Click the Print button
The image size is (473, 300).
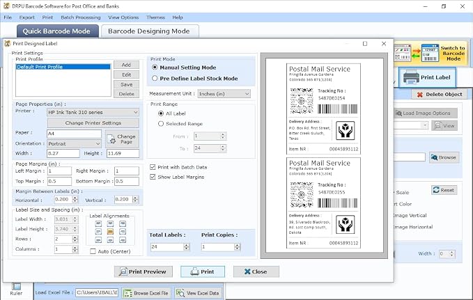point(203,271)
